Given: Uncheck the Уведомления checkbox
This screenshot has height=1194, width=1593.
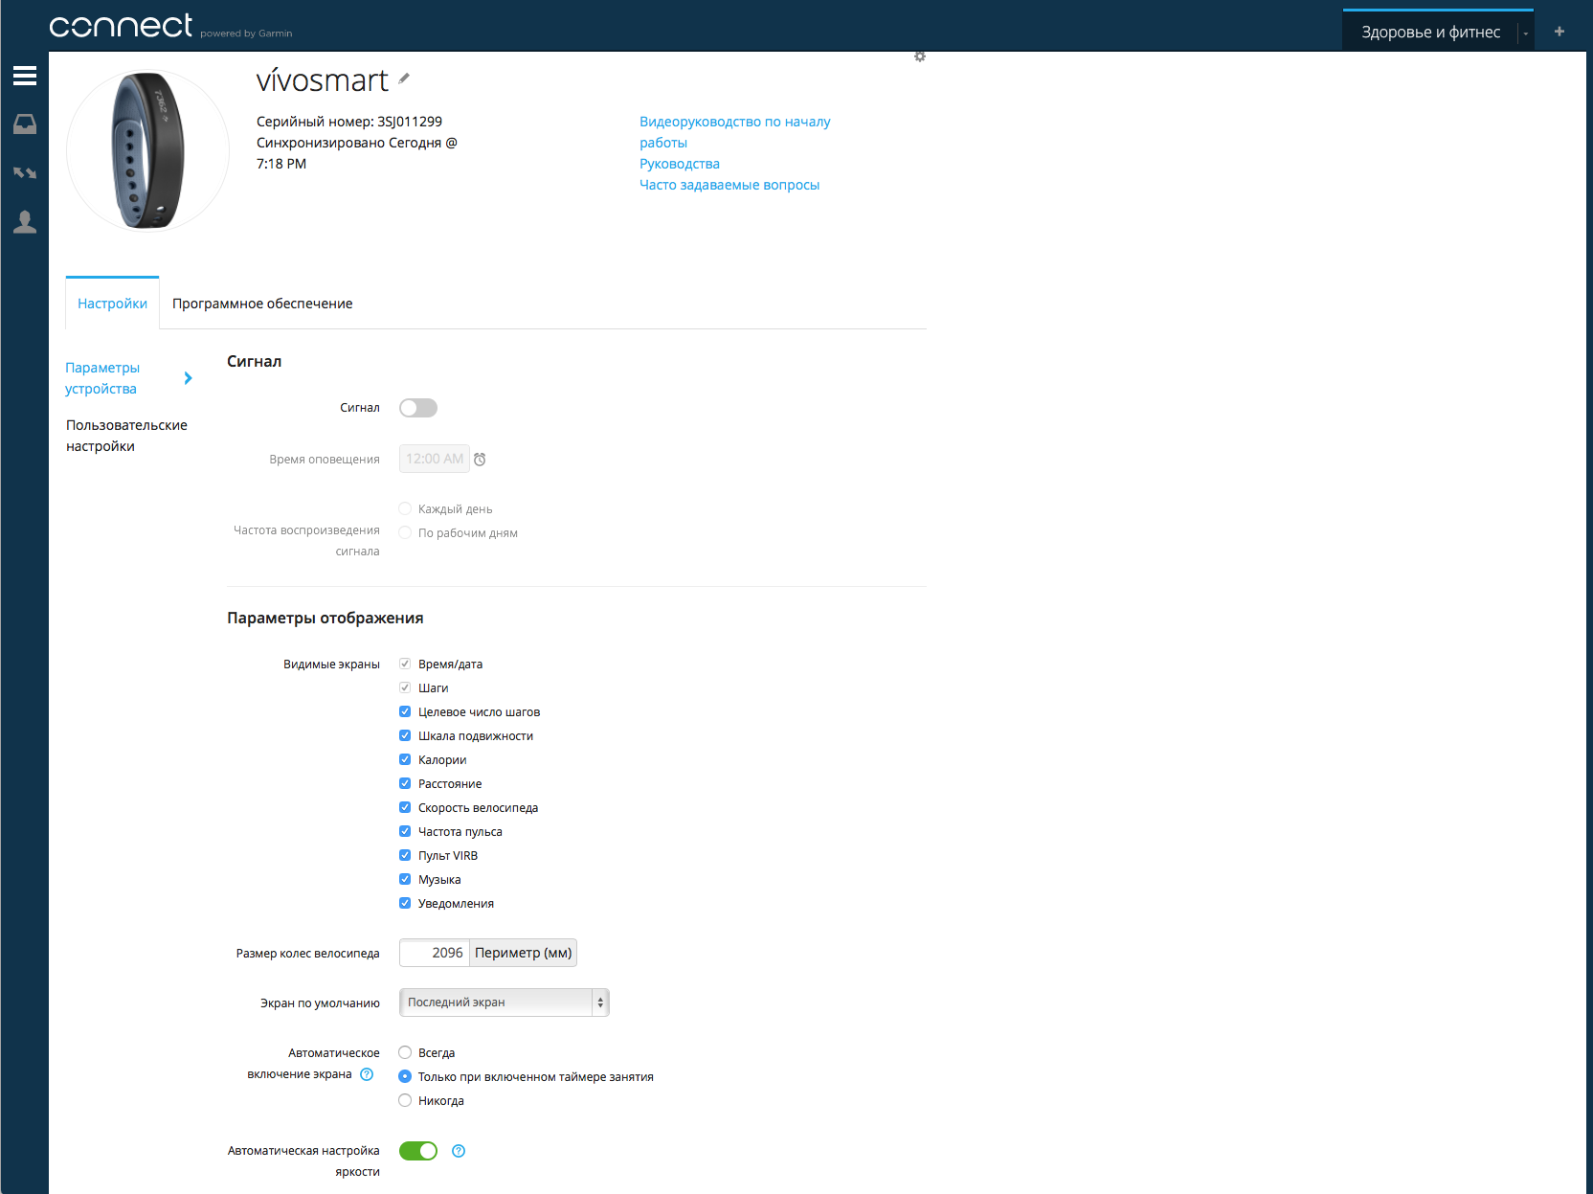Looking at the screenshot, I should tap(405, 903).
